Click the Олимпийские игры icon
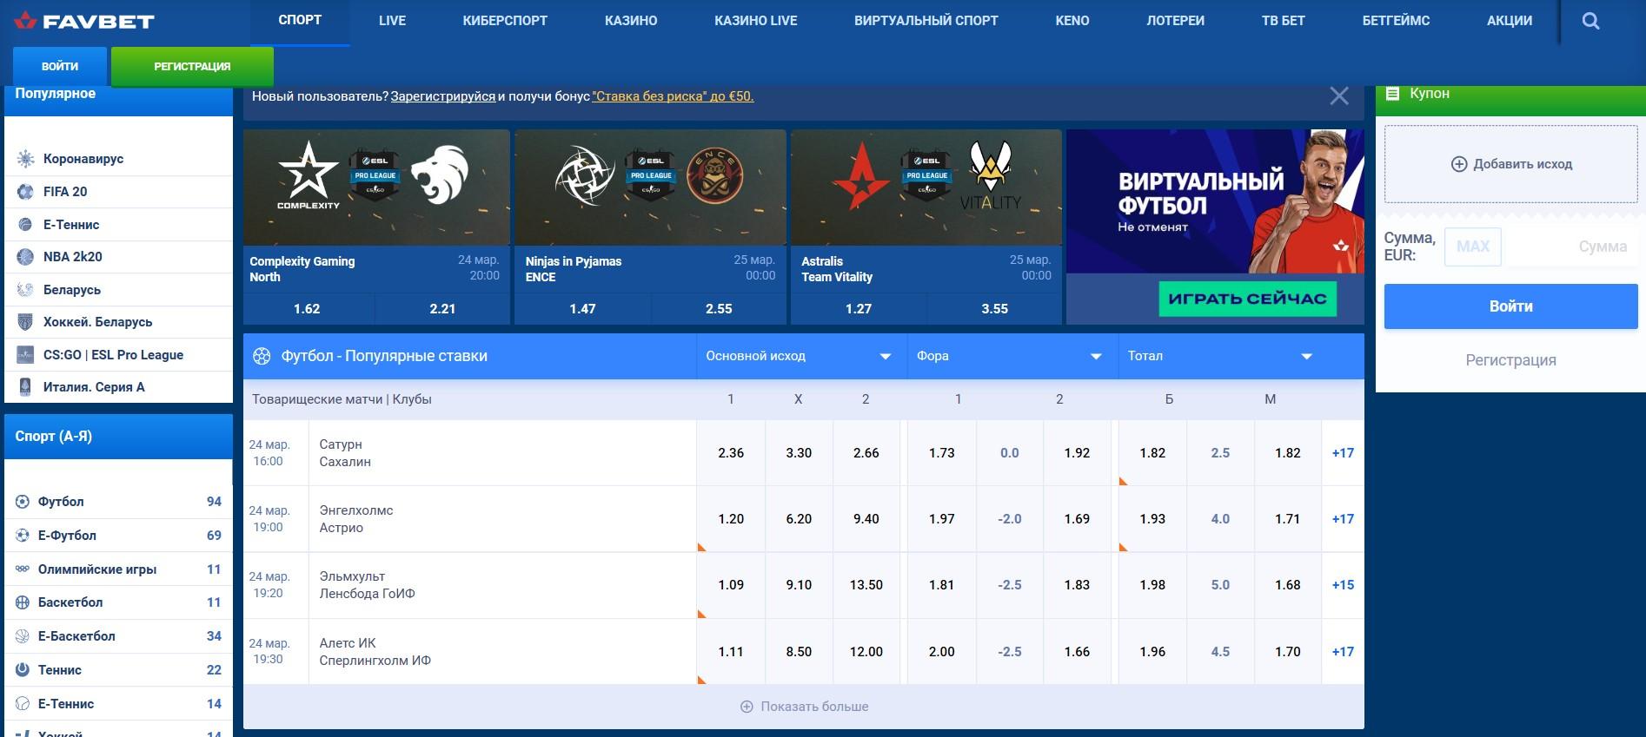Screen dimensions: 1646x737 23,569
